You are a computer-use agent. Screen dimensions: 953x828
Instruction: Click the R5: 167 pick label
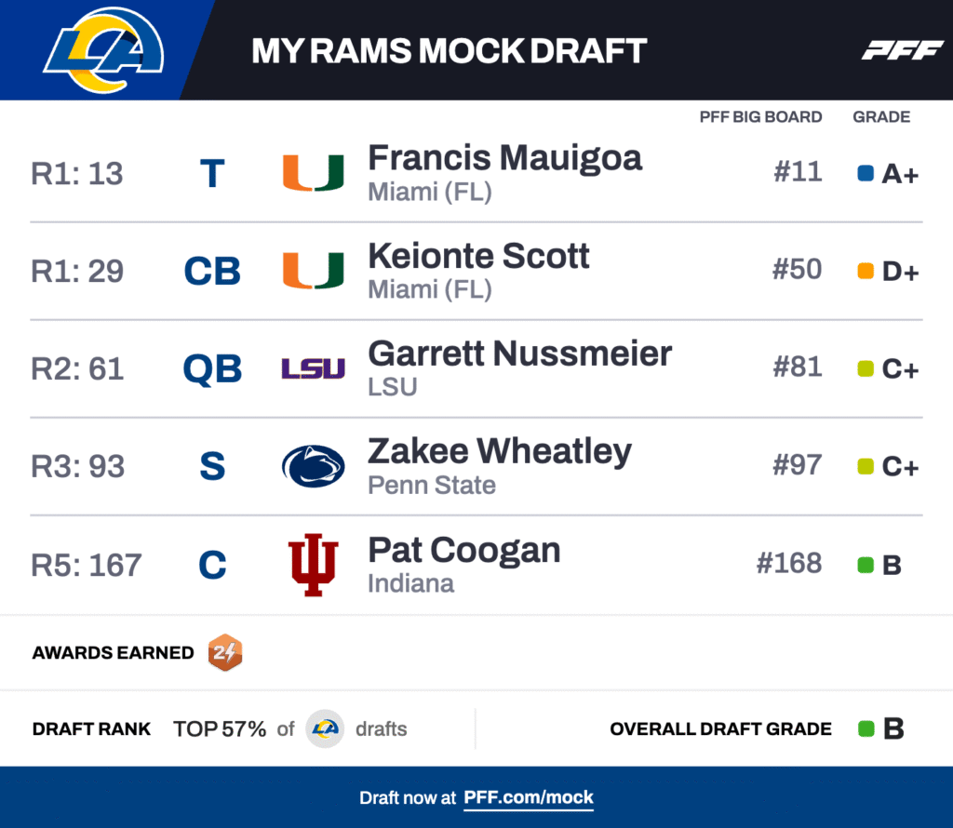pos(87,565)
